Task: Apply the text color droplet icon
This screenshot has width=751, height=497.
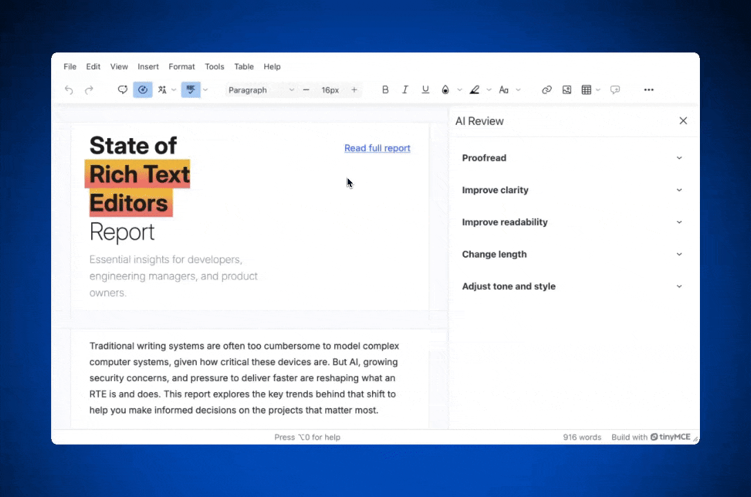Action: pyautogui.click(x=445, y=90)
